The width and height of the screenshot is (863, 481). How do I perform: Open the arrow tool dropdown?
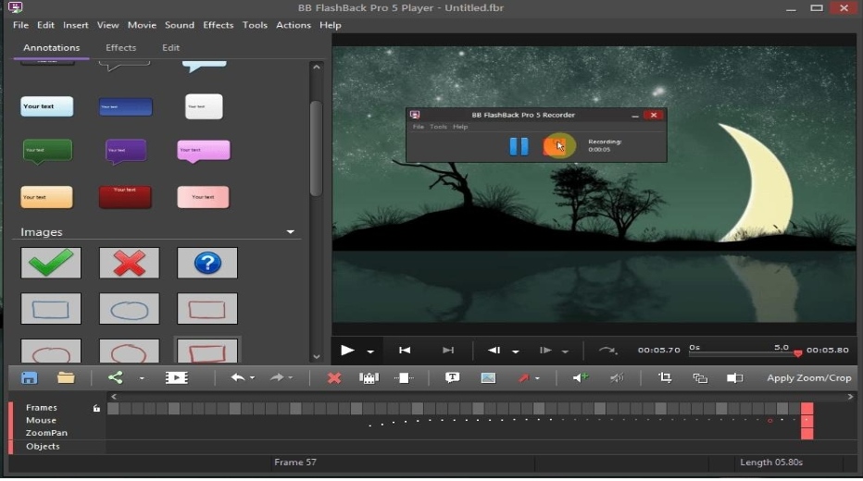point(537,378)
